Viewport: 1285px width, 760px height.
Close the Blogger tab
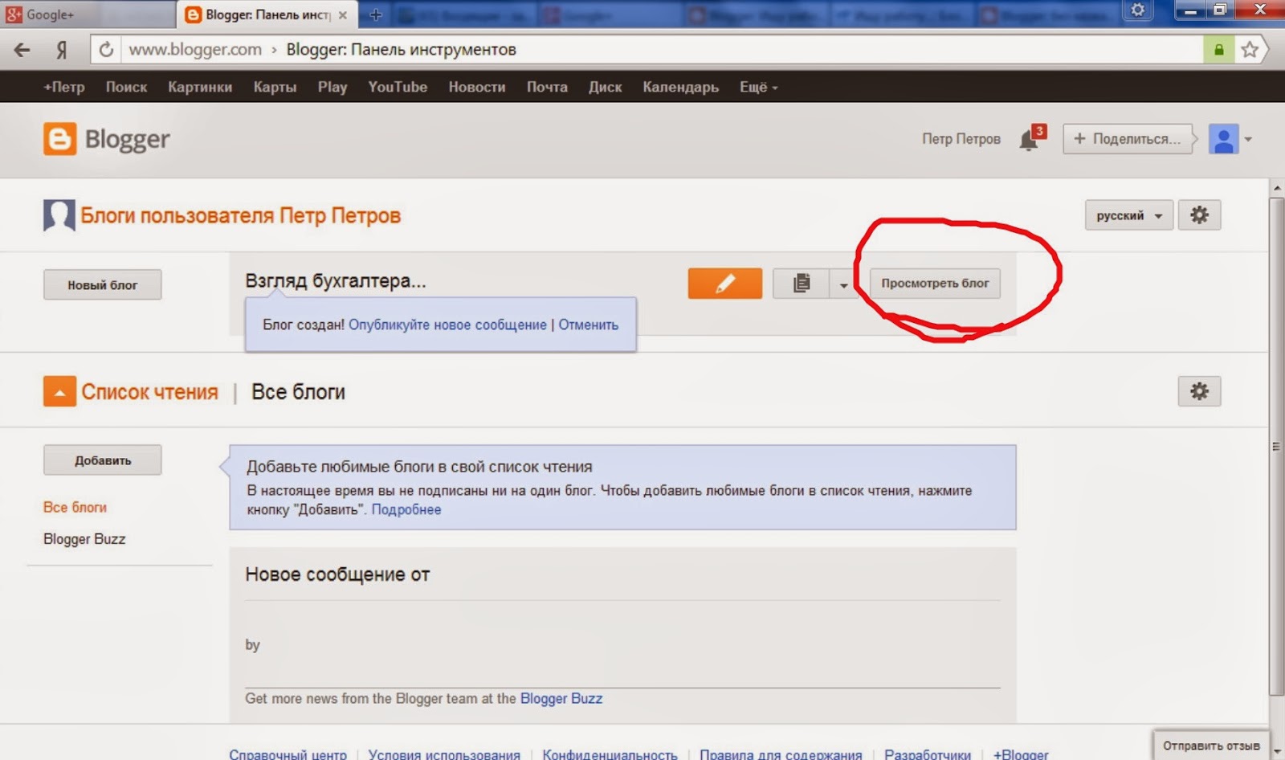point(343,14)
